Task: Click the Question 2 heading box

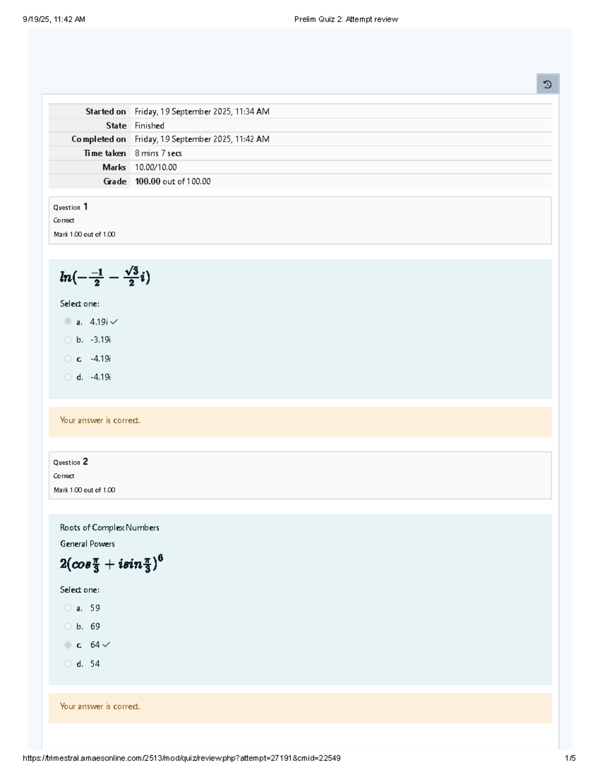Action: pos(300,475)
